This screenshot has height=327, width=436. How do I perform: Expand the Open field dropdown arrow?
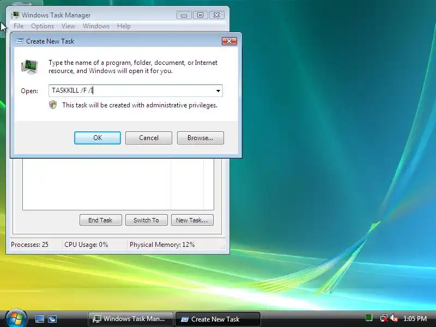[x=218, y=90]
